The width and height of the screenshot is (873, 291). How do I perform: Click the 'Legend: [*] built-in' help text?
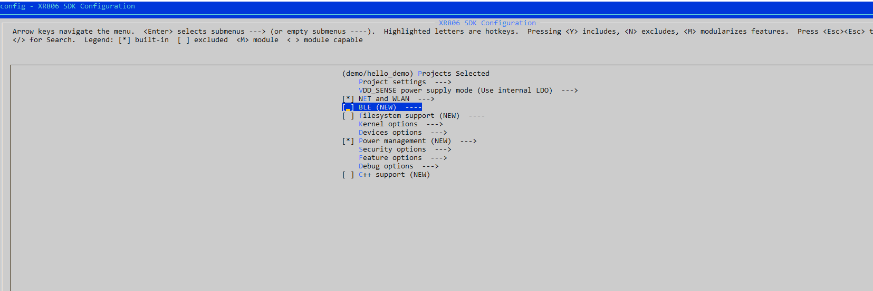click(127, 40)
